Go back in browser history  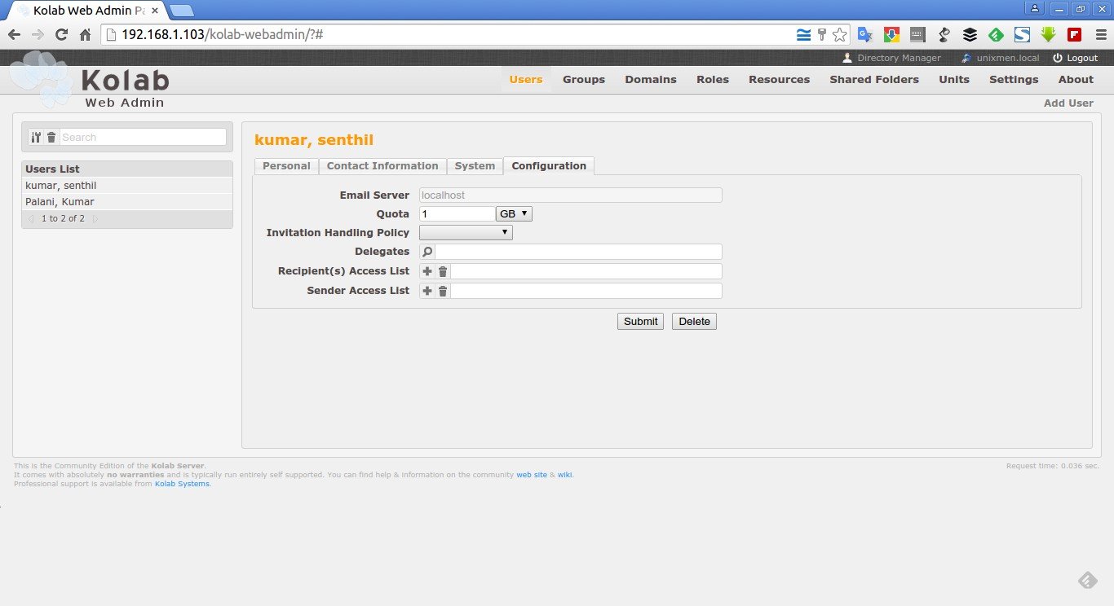pos(14,35)
